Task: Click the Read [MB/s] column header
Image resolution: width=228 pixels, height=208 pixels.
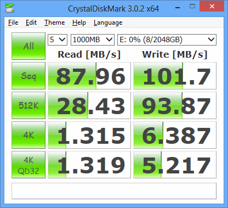Action: point(89,54)
